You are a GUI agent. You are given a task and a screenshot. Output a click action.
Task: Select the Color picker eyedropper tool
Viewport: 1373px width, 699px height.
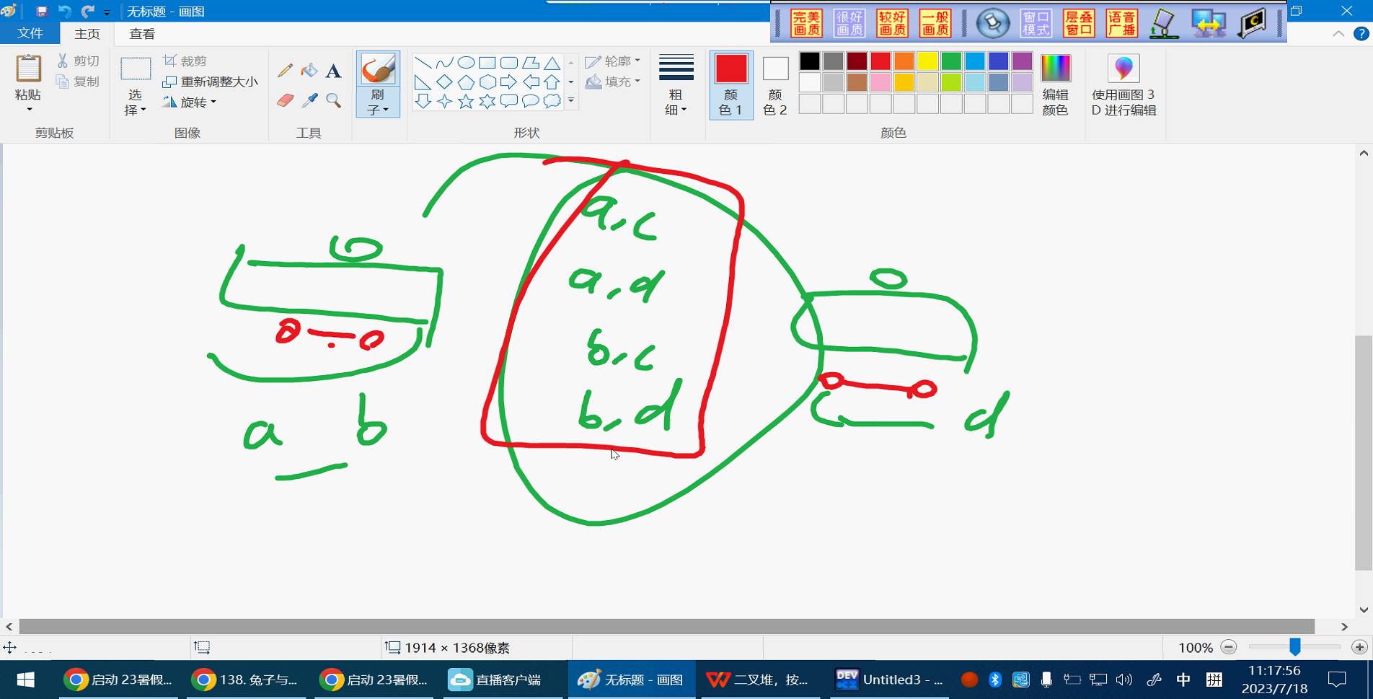pos(309,100)
